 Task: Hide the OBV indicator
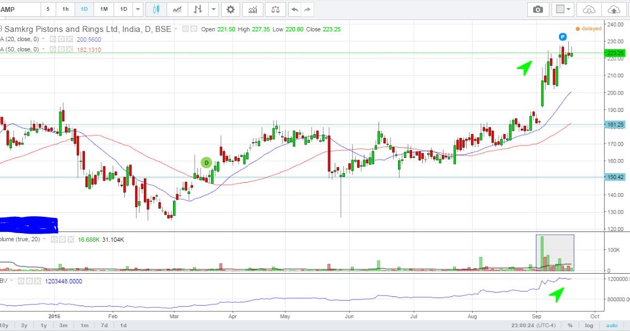coord(21,281)
